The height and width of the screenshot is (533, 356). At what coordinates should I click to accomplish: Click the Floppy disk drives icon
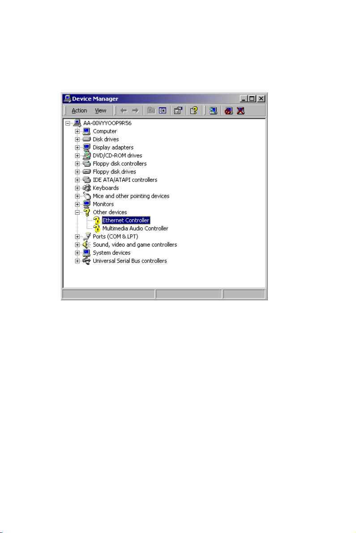tap(87, 172)
